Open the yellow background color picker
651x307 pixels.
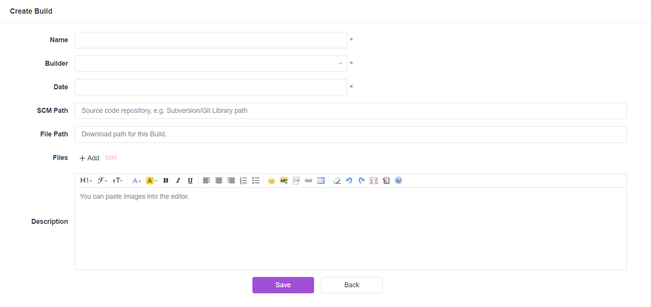151,180
